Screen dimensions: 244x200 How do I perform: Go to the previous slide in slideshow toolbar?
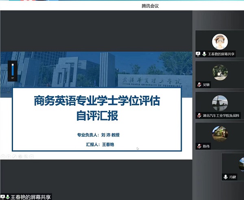tap(3, 157)
